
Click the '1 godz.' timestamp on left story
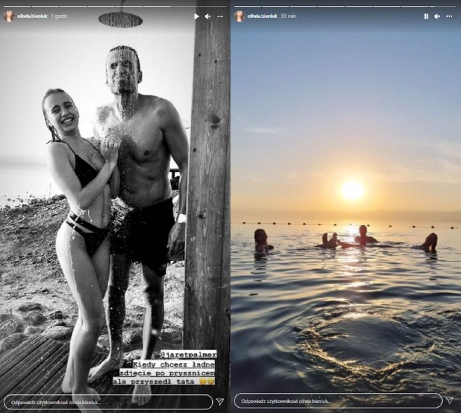point(59,16)
